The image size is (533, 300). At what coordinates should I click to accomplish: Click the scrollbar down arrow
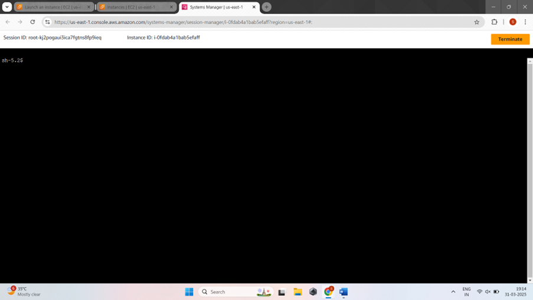529,281
